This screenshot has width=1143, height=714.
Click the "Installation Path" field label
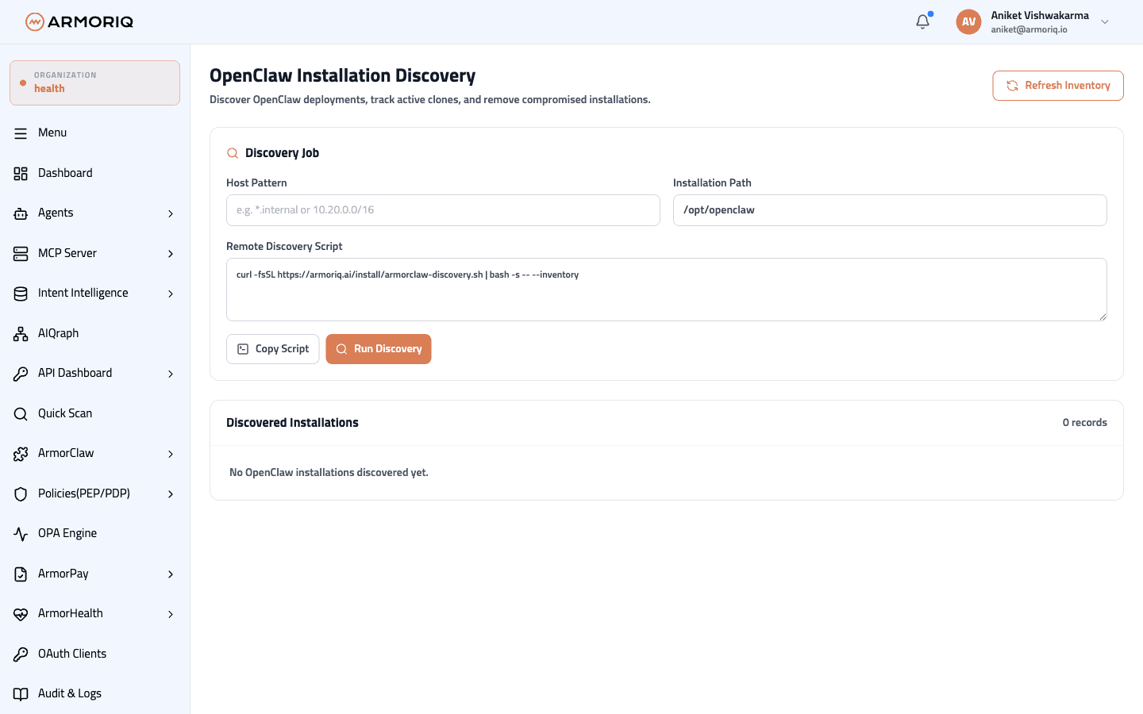pyautogui.click(x=712, y=182)
